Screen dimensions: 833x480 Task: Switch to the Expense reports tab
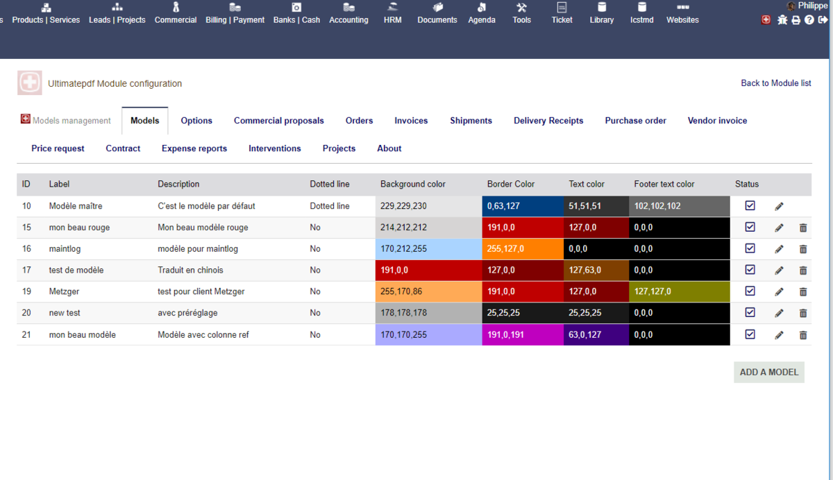click(194, 148)
